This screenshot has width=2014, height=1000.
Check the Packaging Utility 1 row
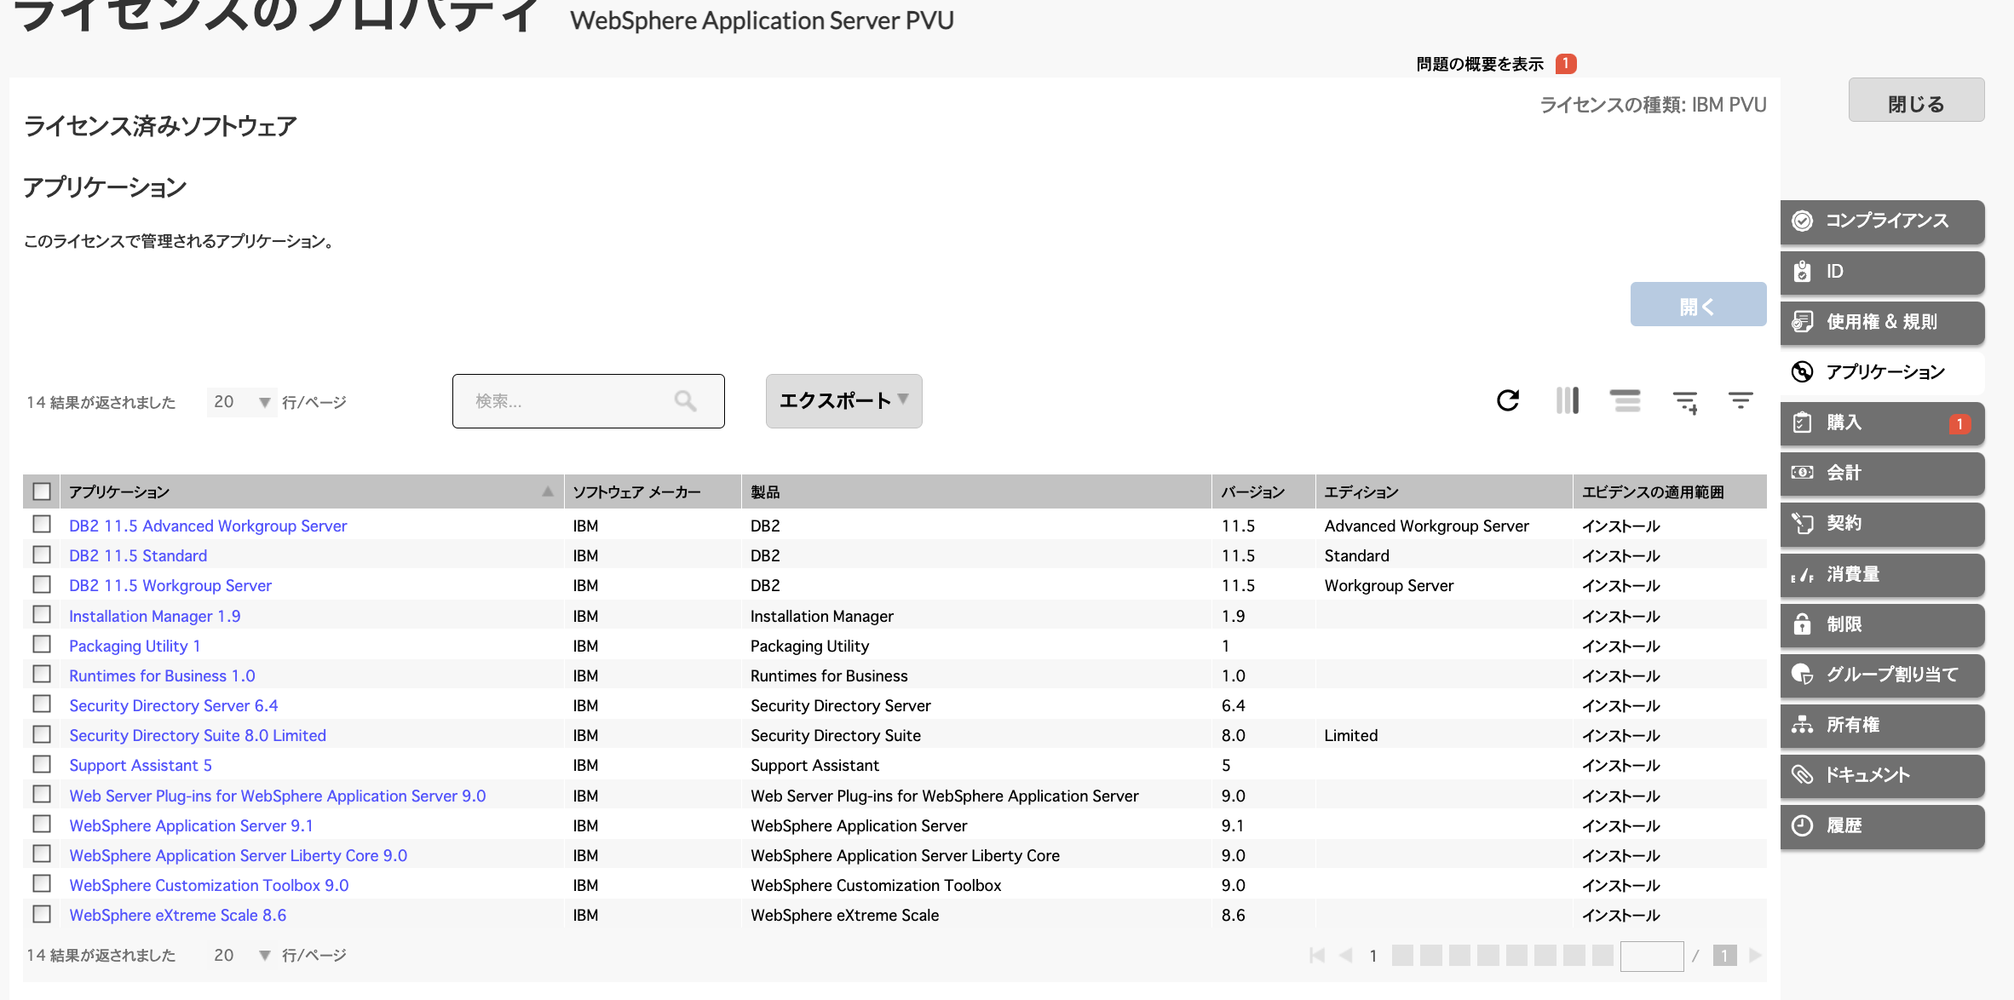42,644
